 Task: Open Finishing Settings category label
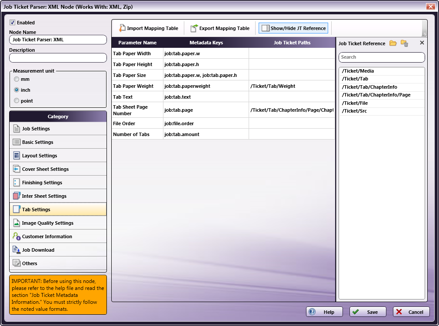[x=42, y=182]
